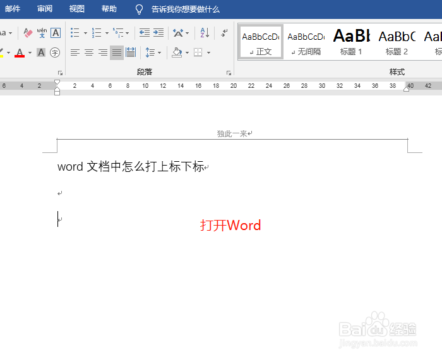442x359 pixels.
Task: Click the header text 独此一来
Action: pyautogui.click(x=232, y=133)
